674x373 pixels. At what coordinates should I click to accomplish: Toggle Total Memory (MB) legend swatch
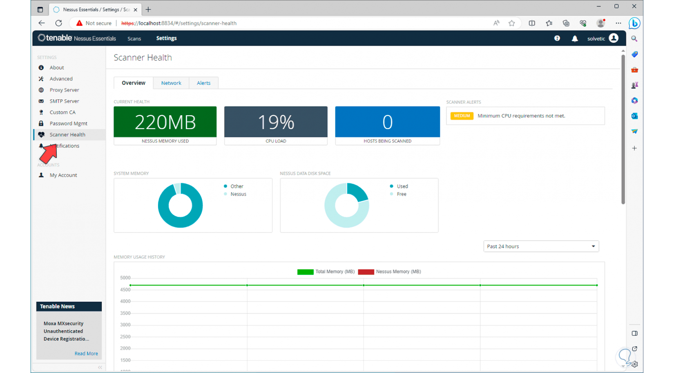tap(305, 272)
